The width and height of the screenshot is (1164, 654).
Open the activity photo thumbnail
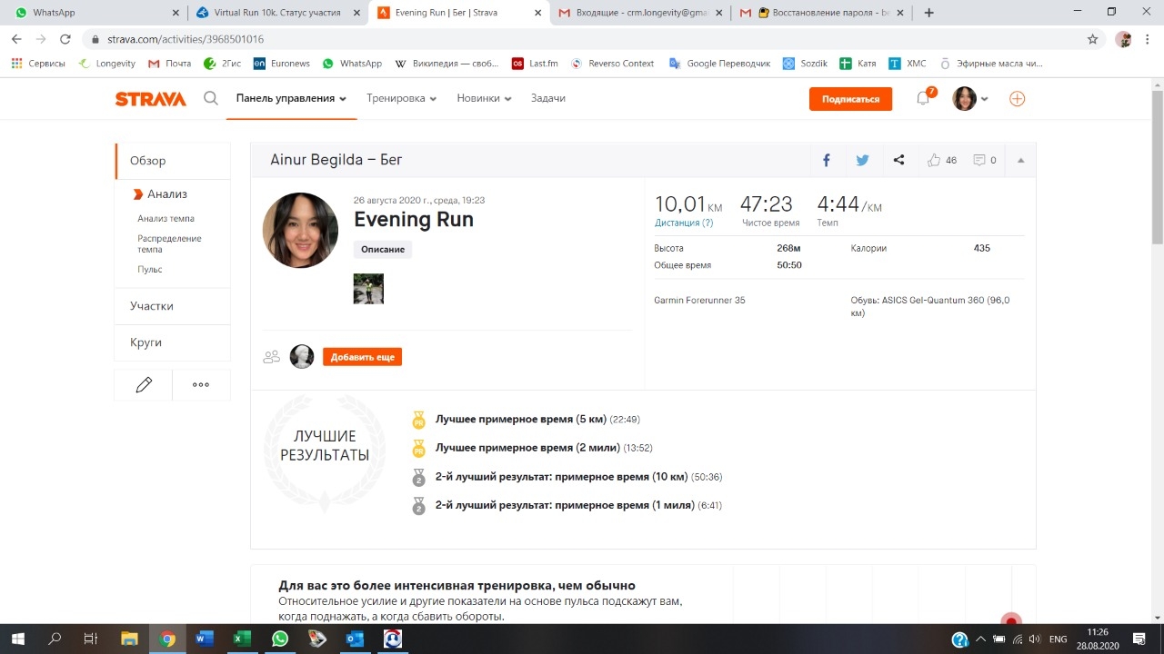[x=368, y=289]
